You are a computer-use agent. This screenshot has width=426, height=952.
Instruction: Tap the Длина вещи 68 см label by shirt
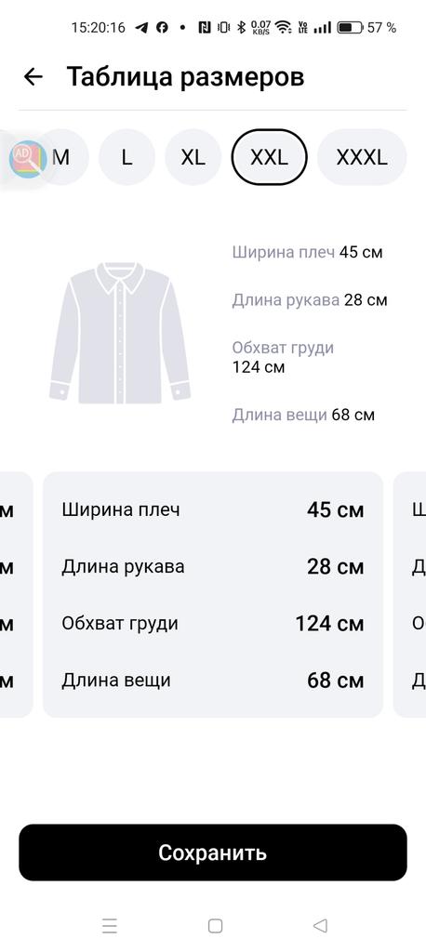[x=303, y=415]
